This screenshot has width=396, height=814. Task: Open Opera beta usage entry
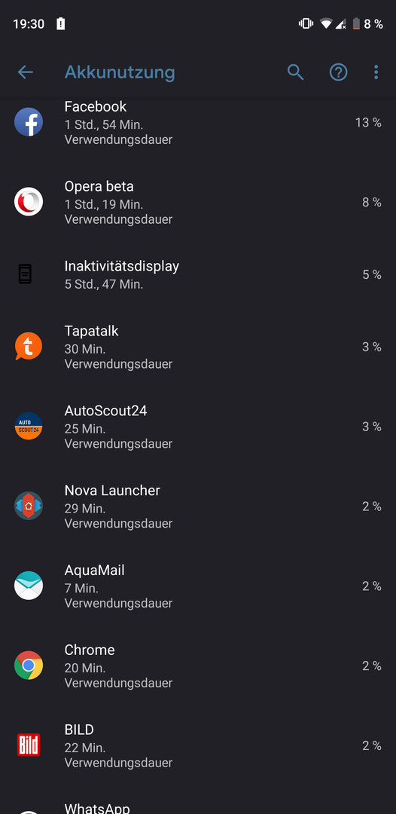point(198,202)
